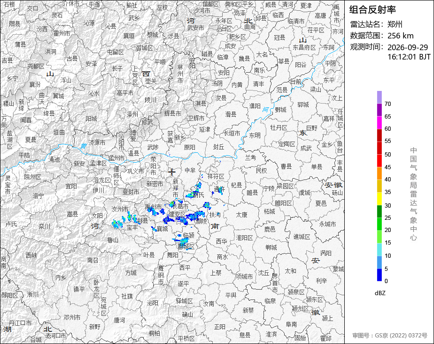Click the 太康 label
The image size is (434, 344).
point(241,214)
